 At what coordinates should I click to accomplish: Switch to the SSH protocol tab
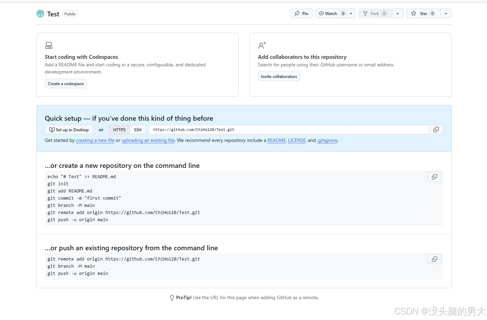138,130
